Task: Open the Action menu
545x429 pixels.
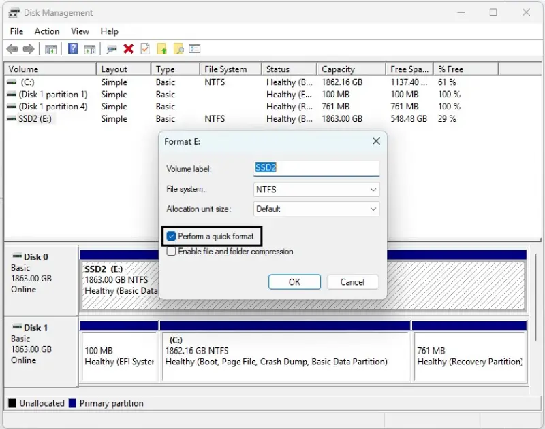Action: coord(46,31)
